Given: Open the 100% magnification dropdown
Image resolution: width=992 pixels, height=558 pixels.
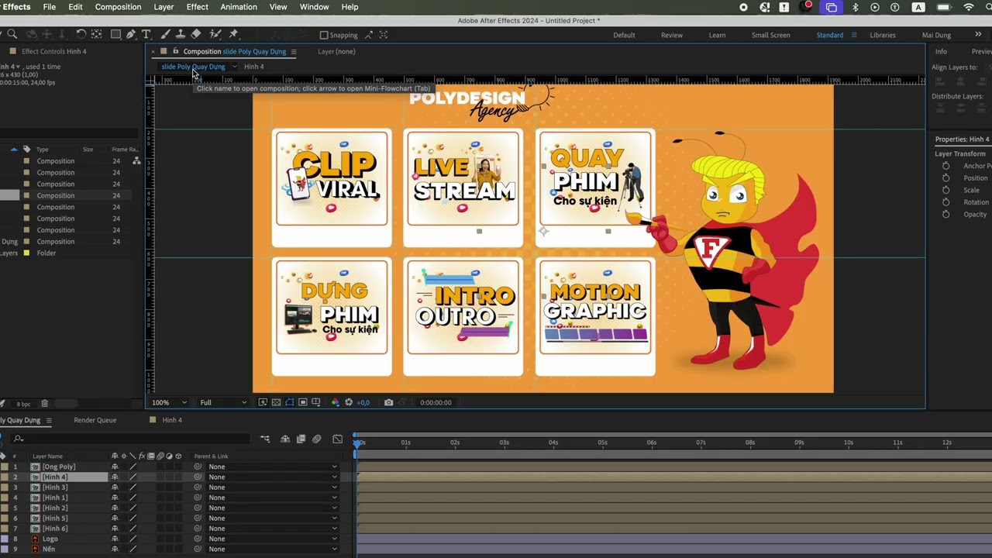Looking at the screenshot, I should (x=170, y=402).
